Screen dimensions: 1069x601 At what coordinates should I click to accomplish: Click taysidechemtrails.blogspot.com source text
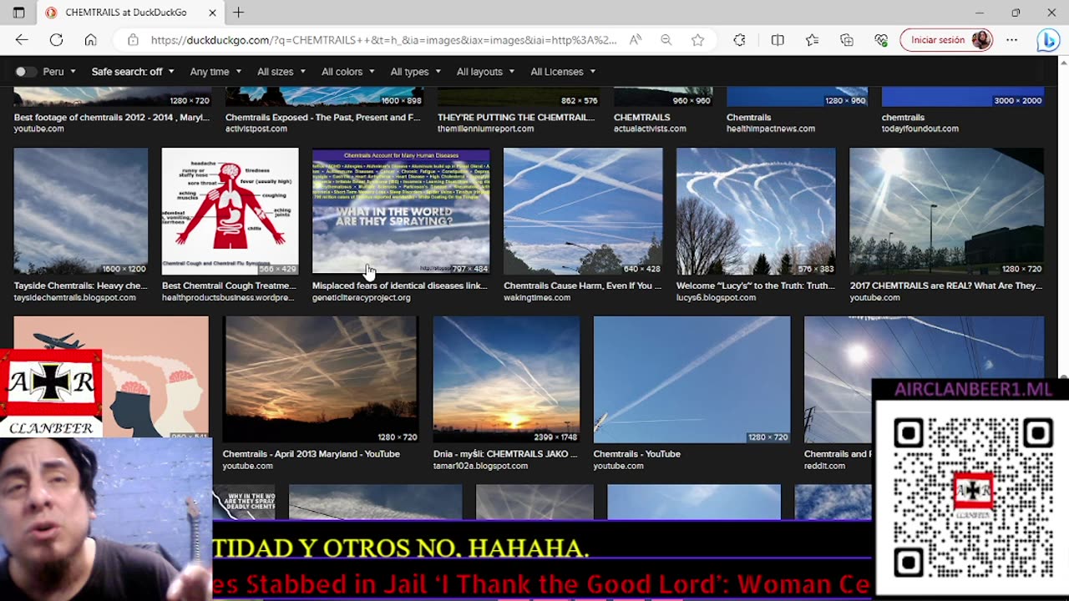(x=75, y=298)
